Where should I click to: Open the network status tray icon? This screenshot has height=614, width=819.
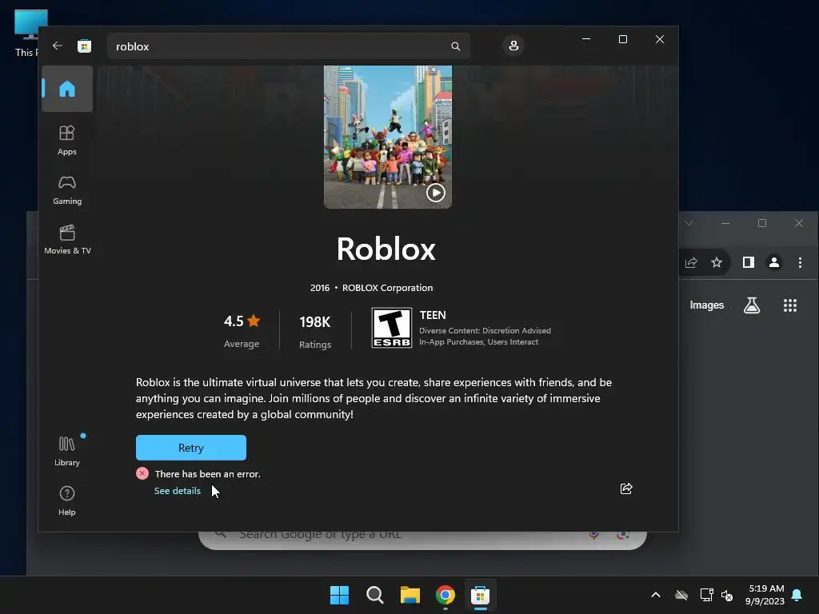click(707, 595)
